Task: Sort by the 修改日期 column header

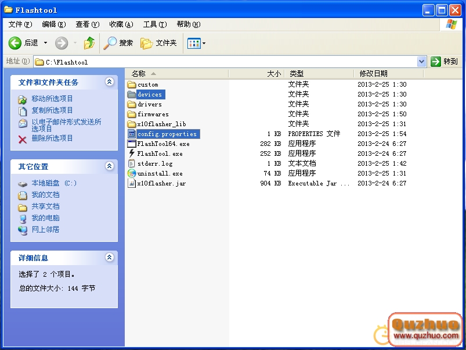Action: [388, 73]
